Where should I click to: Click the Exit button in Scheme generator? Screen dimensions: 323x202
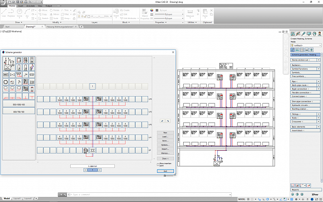165,171
